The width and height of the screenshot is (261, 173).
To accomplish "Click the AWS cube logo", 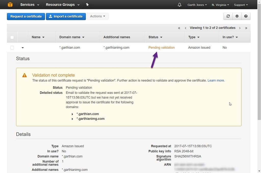I will pyautogui.click(x=10, y=5).
